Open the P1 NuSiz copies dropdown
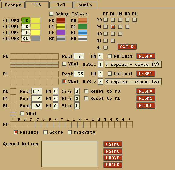This screenshot has width=175, height=170. pyautogui.click(x=133, y=82)
